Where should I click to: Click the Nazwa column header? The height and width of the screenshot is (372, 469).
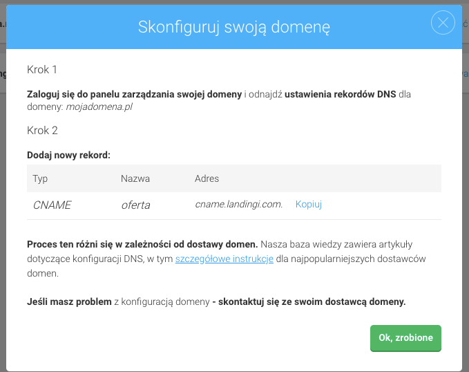(135, 178)
